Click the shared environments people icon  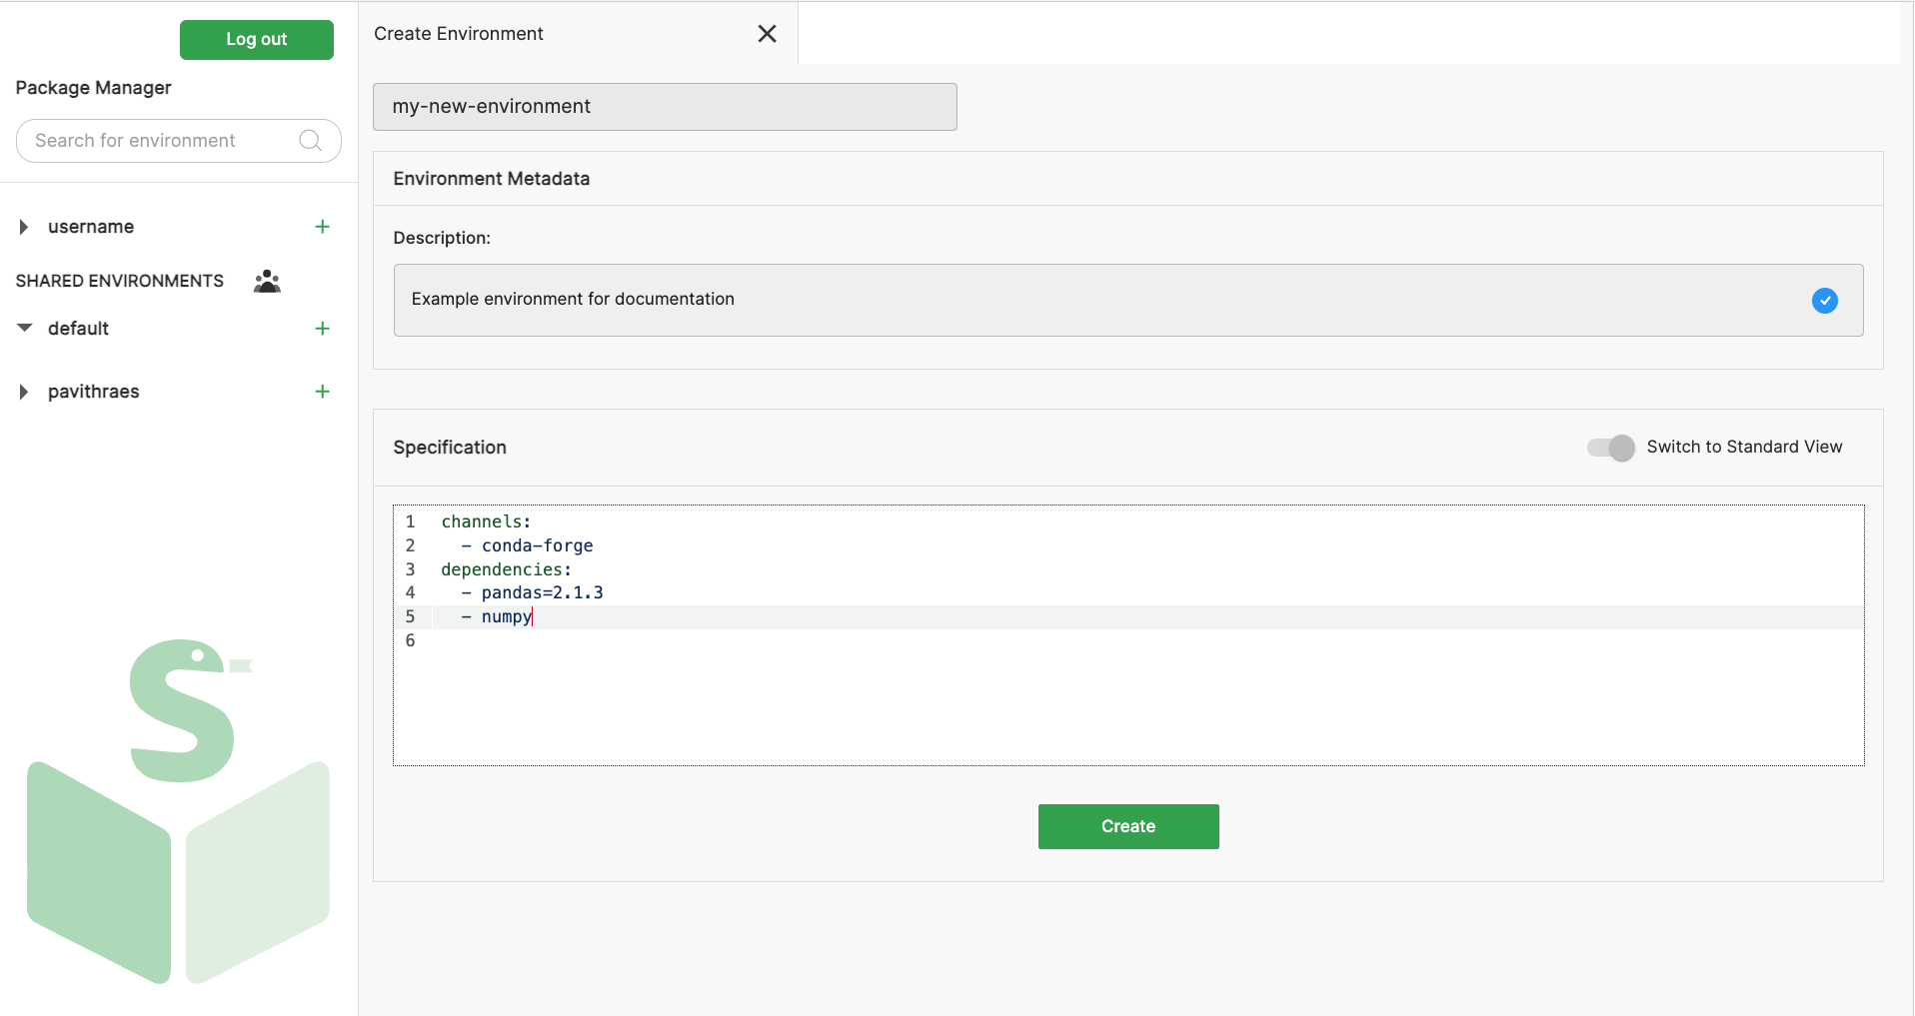[267, 282]
